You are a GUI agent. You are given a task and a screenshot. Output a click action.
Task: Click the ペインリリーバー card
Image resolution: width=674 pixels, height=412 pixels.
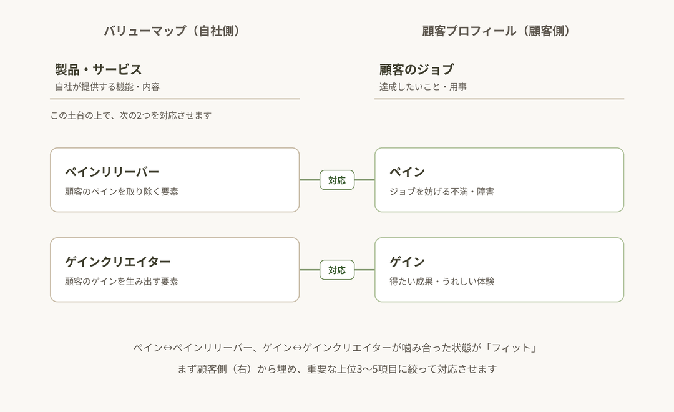click(x=175, y=180)
